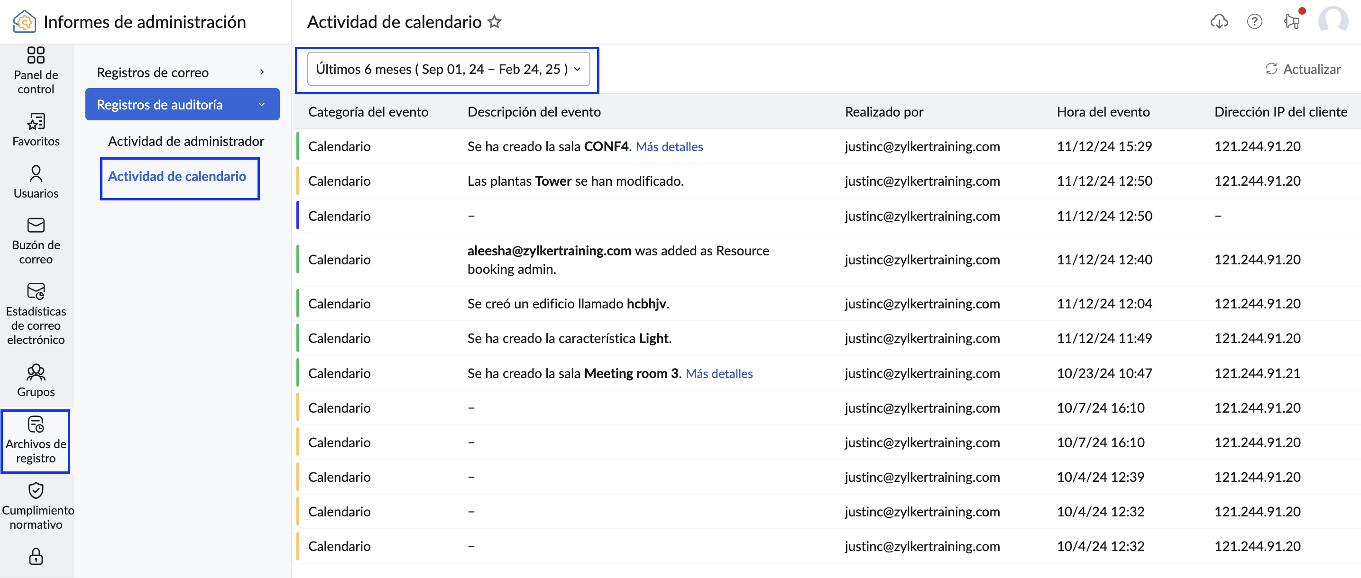1361x578 pixels.
Task: Select Actividad de administrador
Action: tap(186, 142)
